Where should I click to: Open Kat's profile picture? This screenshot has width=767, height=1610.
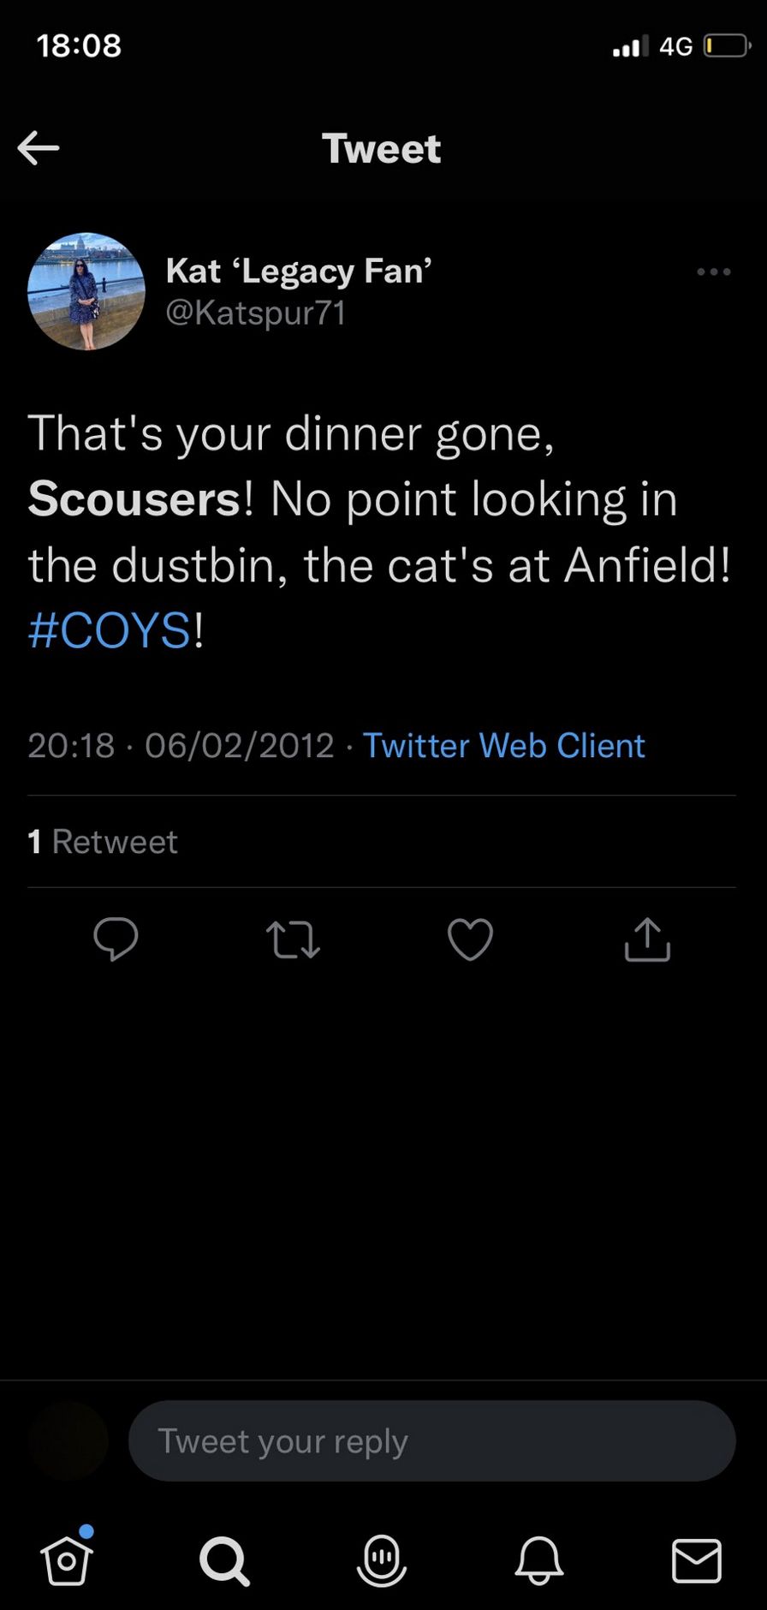pos(86,292)
